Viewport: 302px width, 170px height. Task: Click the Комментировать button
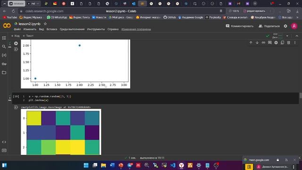[240, 26]
